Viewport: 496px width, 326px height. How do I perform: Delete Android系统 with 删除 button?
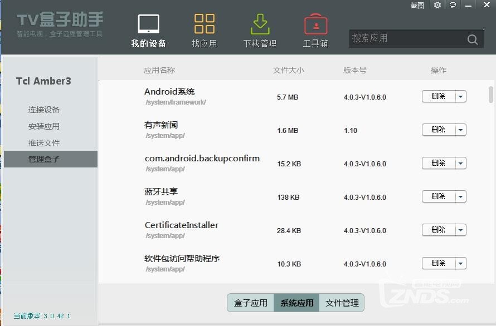pos(439,96)
